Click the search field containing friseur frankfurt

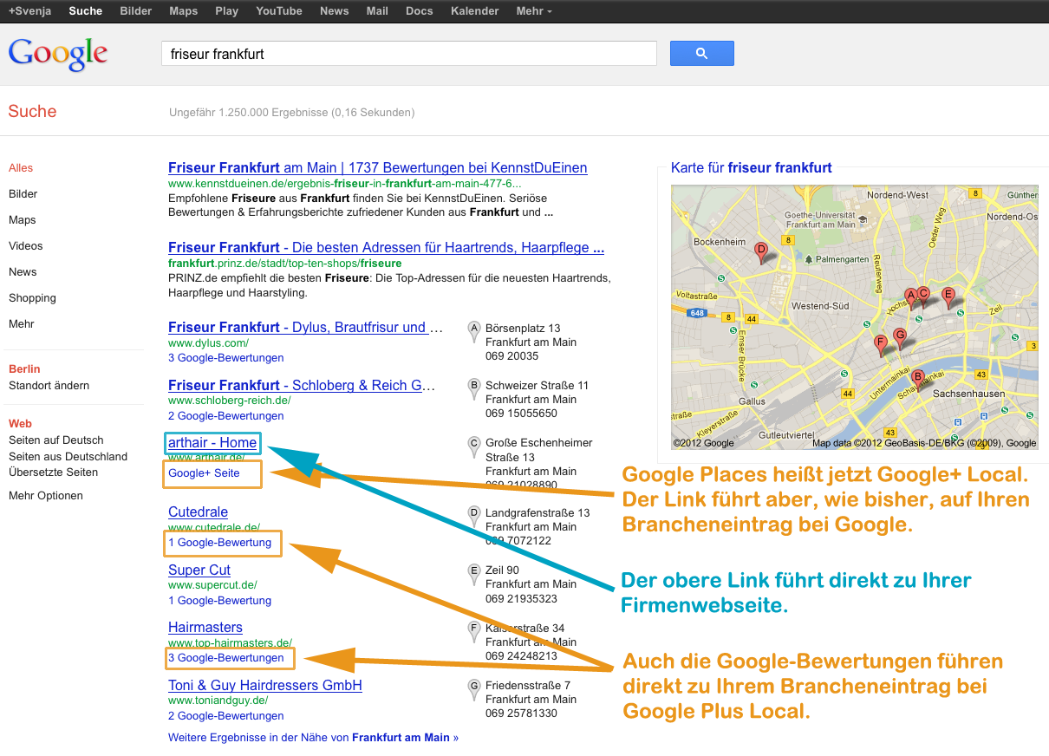coord(409,54)
